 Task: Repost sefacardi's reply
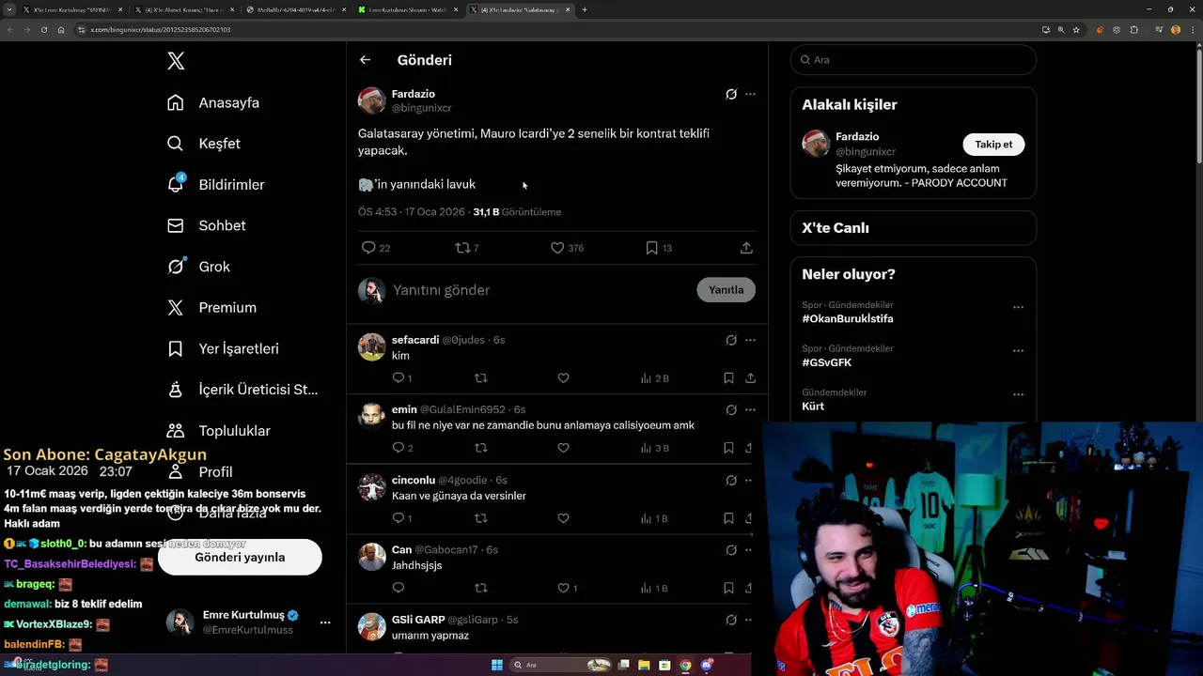481,378
